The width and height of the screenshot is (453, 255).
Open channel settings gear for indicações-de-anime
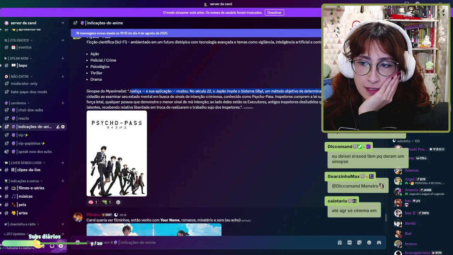tap(63, 127)
